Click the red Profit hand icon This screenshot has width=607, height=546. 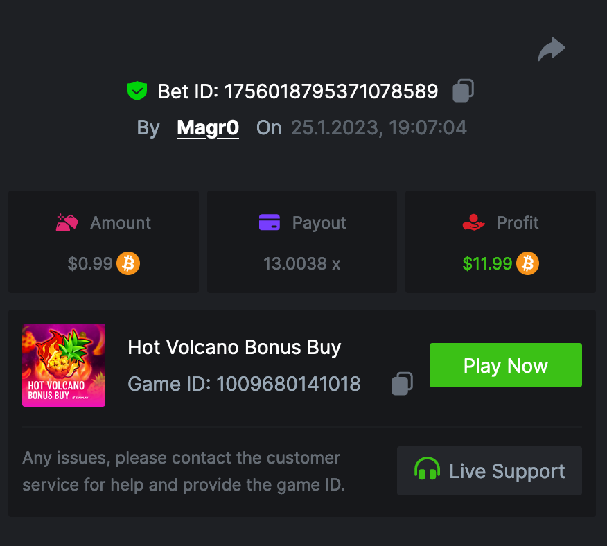click(474, 222)
